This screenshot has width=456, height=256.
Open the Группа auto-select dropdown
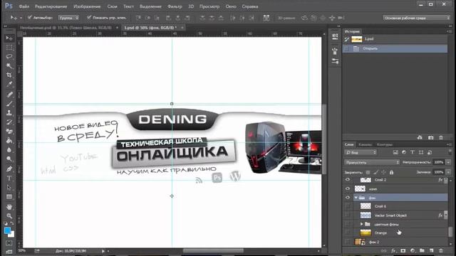click(x=68, y=18)
